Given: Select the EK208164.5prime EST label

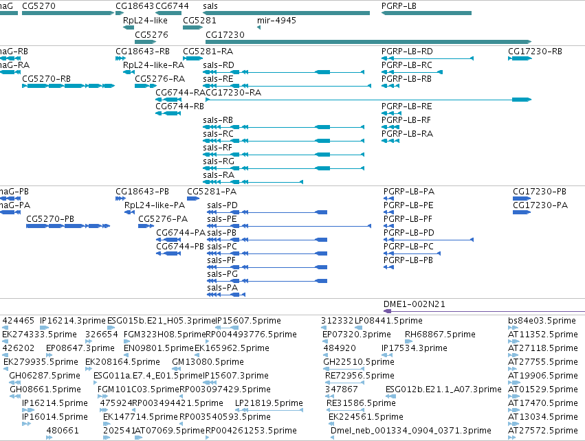Looking at the screenshot, I should (x=123, y=361).
